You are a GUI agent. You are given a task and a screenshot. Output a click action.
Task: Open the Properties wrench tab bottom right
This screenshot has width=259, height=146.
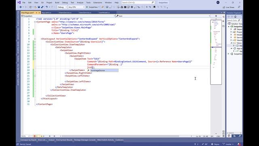point(240,136)
